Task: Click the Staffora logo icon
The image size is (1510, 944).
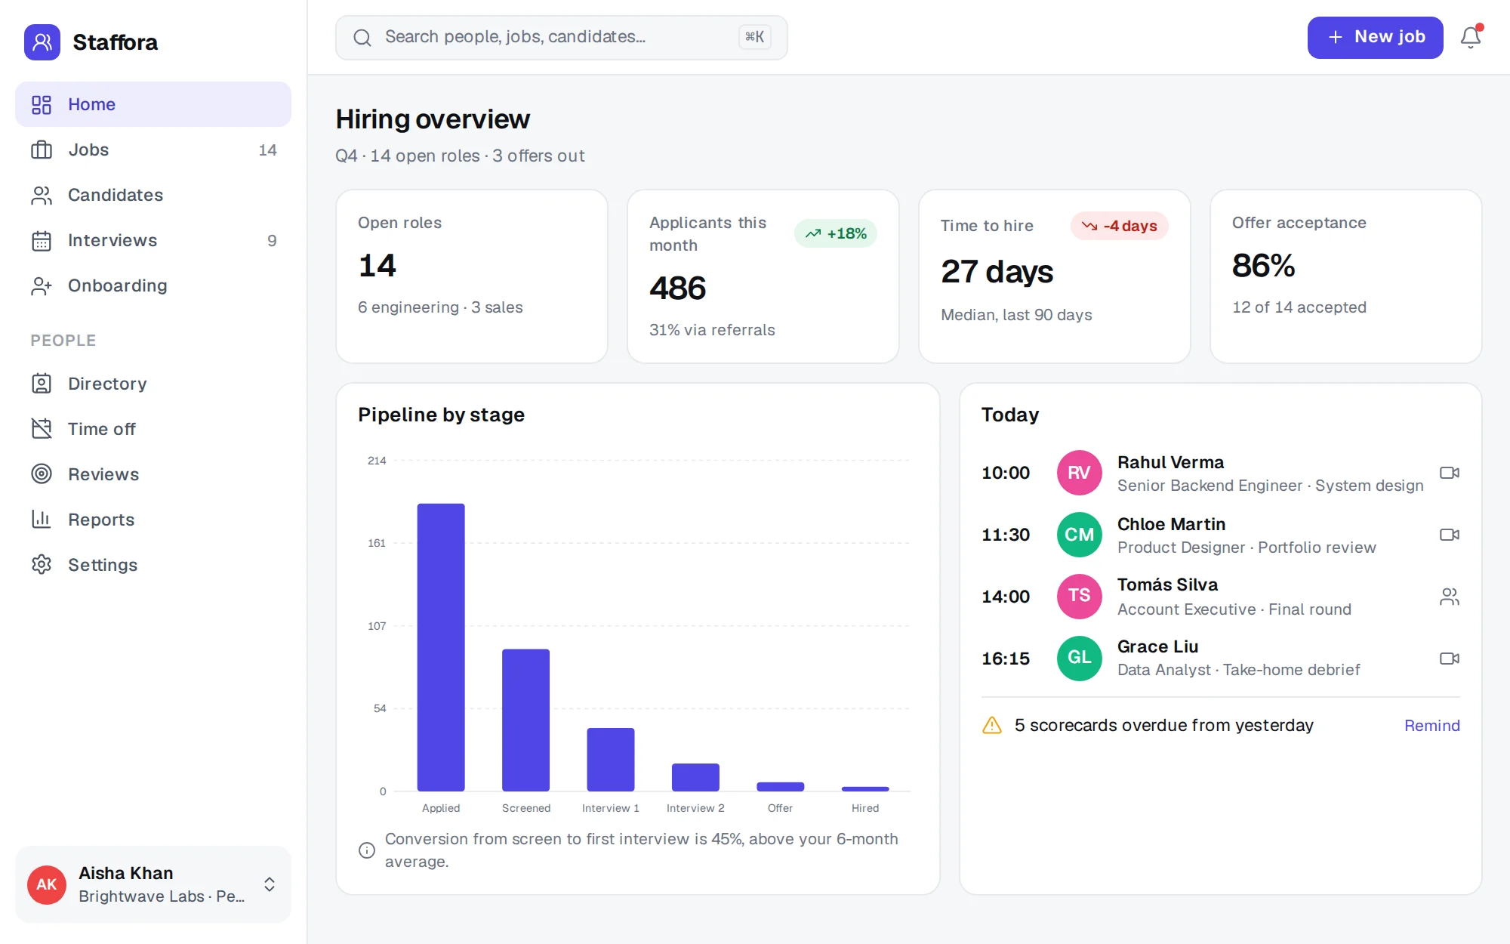Action: (42, 42)
